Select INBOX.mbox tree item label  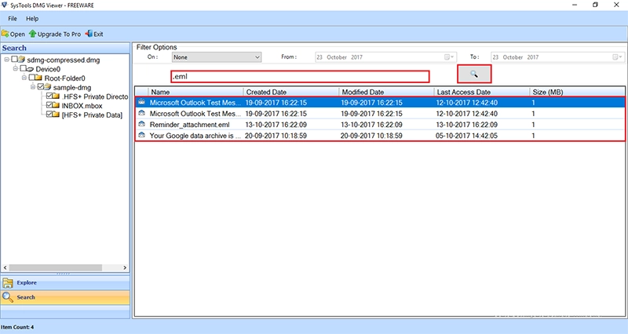click(82, 106)
